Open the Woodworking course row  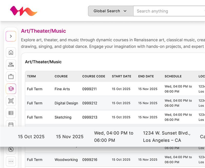tap(66, 160)
